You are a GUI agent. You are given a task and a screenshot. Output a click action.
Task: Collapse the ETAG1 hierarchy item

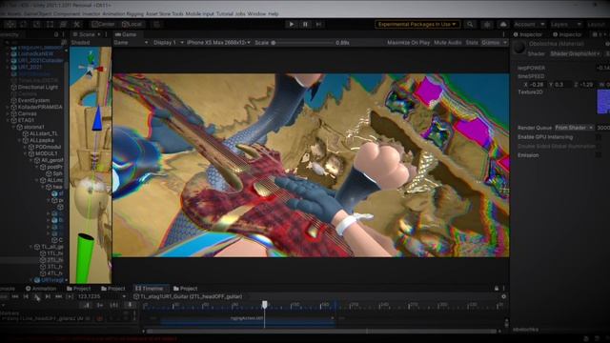tap(8, 120)
